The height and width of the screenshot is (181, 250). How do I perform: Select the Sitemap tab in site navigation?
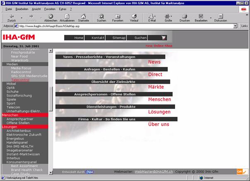[119, 38]
